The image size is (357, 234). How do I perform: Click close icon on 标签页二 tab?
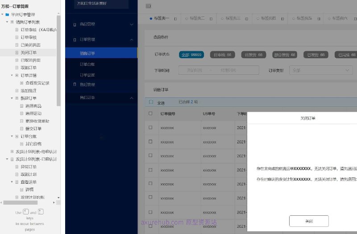pyautogui.click(x=211, y=19)
